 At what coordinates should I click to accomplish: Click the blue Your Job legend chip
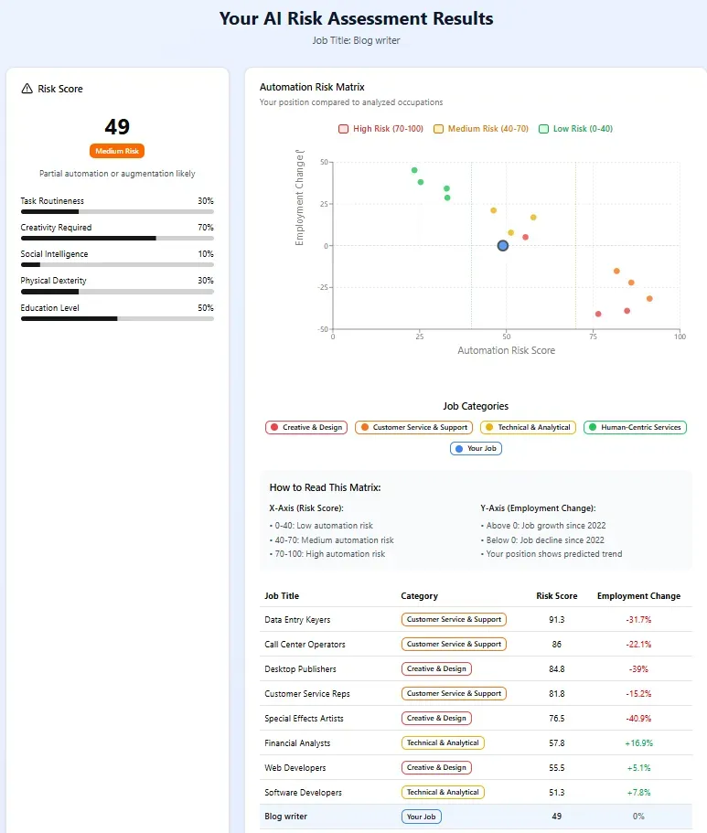[x=476, y=449]
